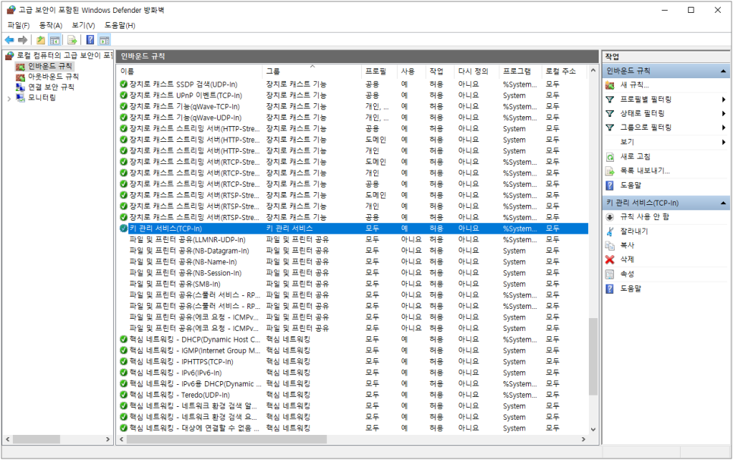Viewport: 733px width, 460px height.
Task: Click the rules list scroll-down arrow
Action: click(593, 430)
